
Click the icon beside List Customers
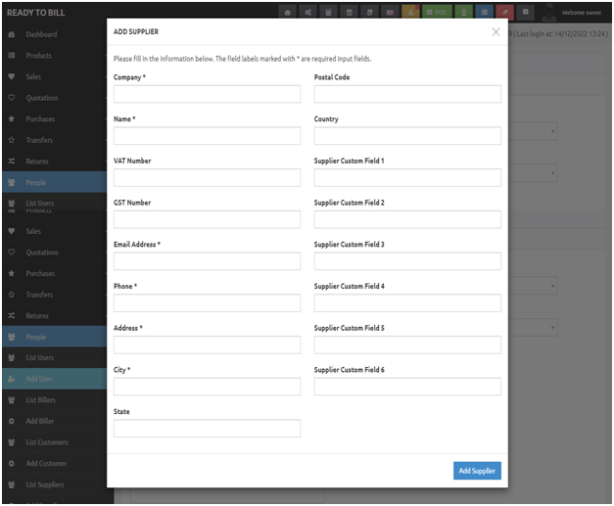click(12, 442)
